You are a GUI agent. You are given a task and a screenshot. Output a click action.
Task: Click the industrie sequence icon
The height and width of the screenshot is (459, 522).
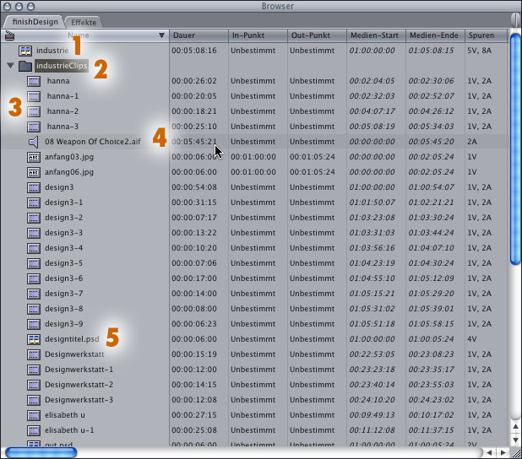point(25,51)
